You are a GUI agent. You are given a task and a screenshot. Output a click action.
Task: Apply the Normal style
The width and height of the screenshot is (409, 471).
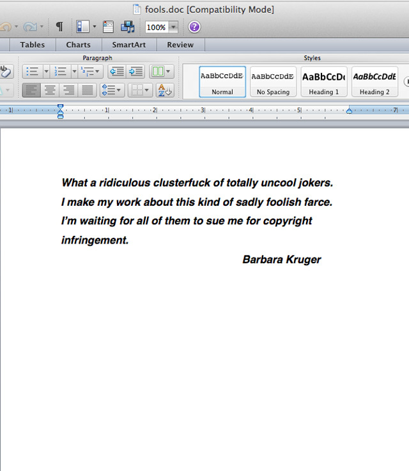click(x=222, y=82)
